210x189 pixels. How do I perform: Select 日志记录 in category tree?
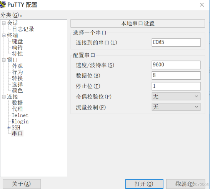point(23,29)
